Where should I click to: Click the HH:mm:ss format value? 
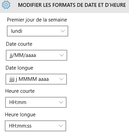pos(20,126)
